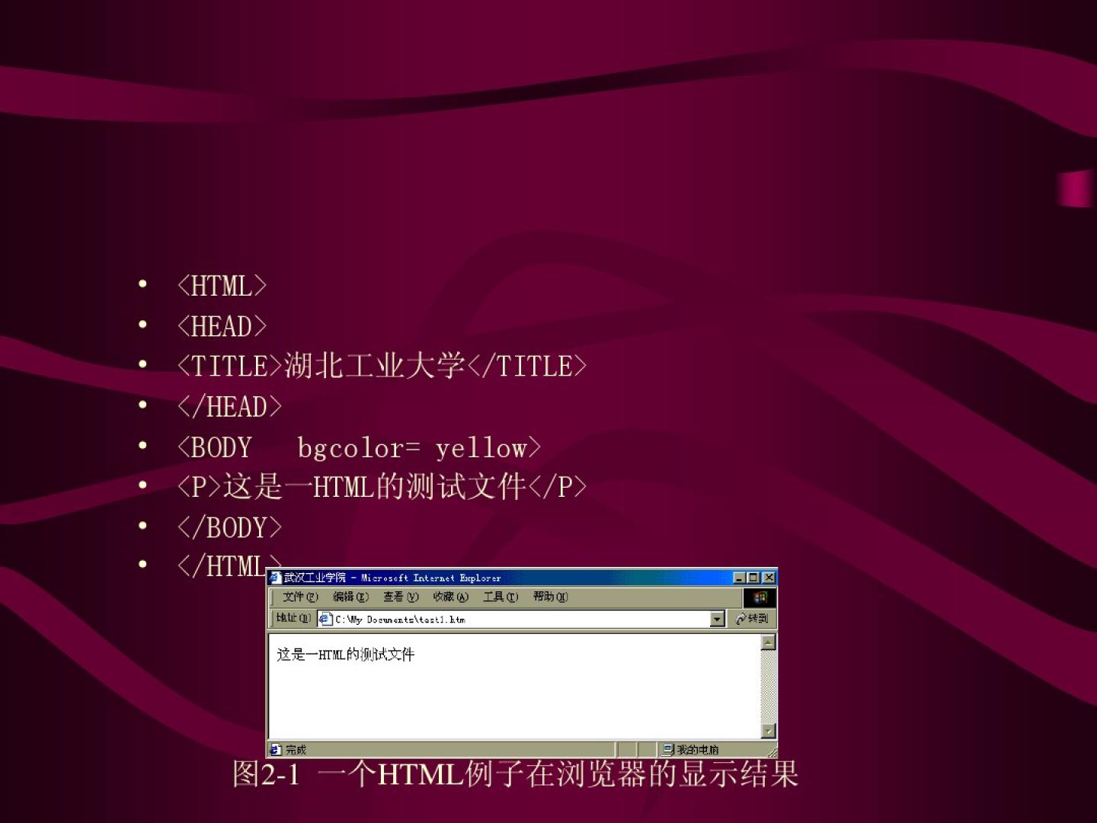Click the status bar 完成 page icon

276,750
